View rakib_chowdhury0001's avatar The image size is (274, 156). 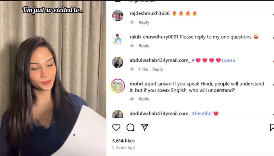click(x=118, y=39)
